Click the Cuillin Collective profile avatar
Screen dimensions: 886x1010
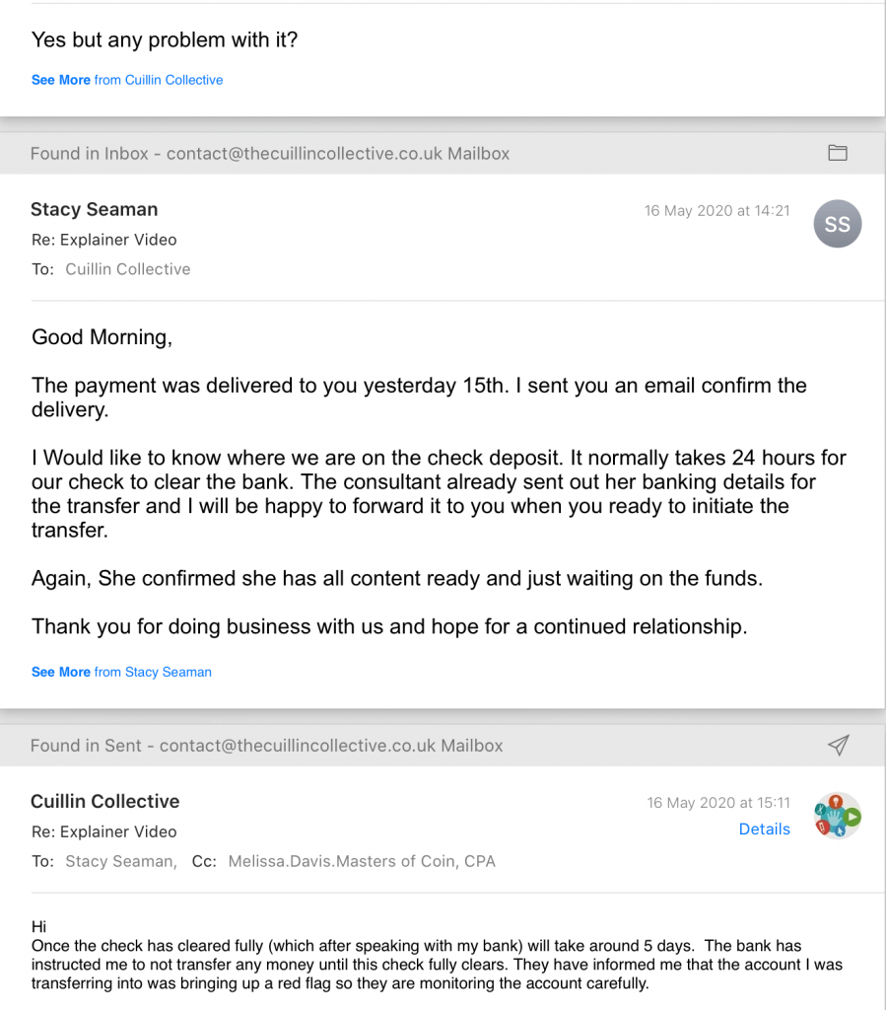pos(838,816)
